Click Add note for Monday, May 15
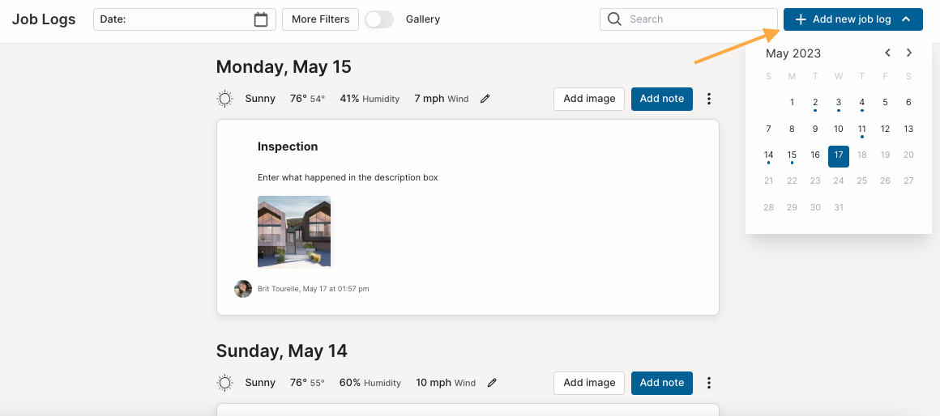The height and width of the screenshot is (416, 940). coord(662,99)
